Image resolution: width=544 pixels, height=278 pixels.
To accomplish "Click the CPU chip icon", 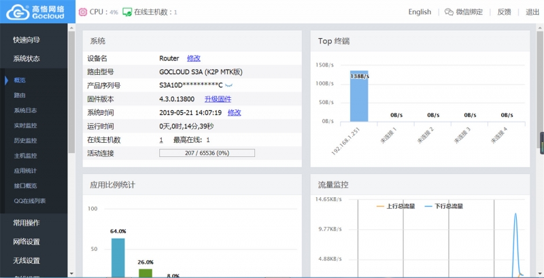I will pos(82,12).
